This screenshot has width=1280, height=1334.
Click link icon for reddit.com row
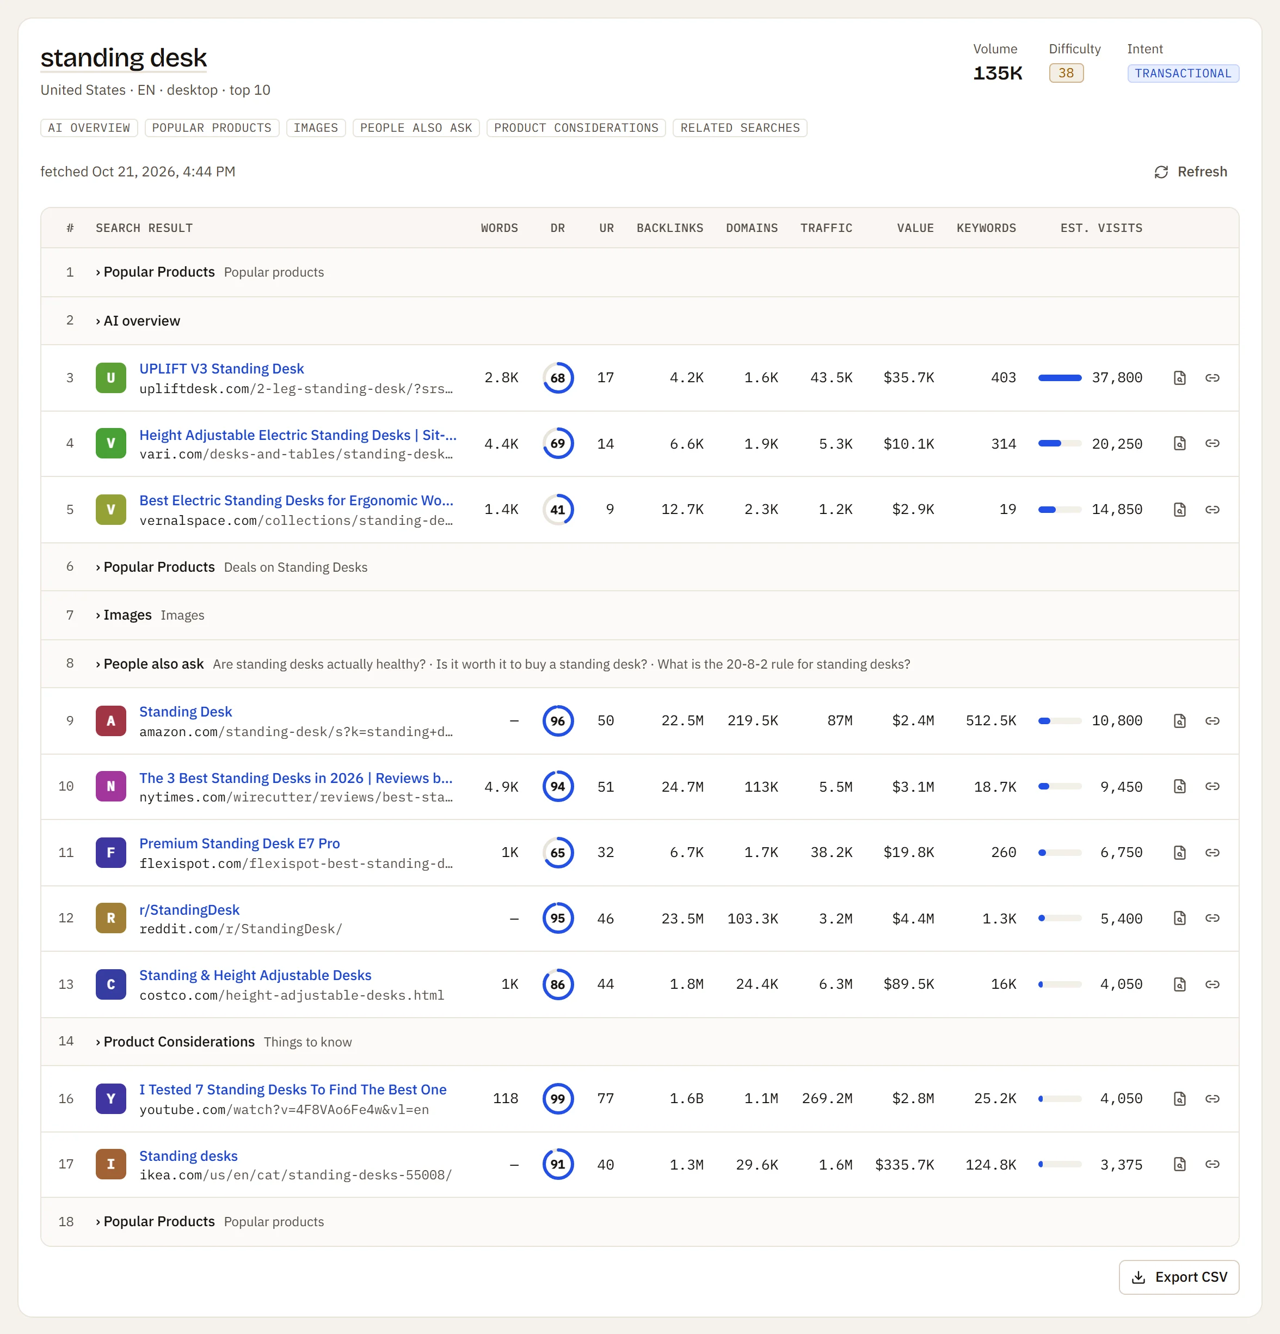[x=1212, y=918]
